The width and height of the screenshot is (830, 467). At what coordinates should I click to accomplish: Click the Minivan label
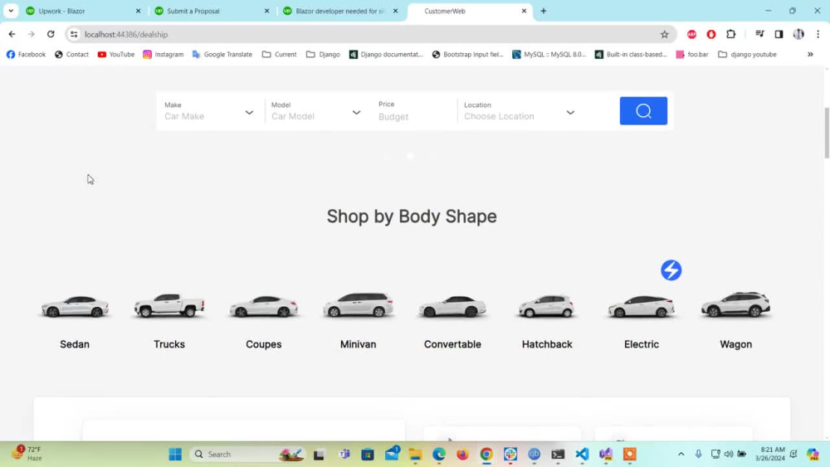pyautogui.click(x=359, y=344)
